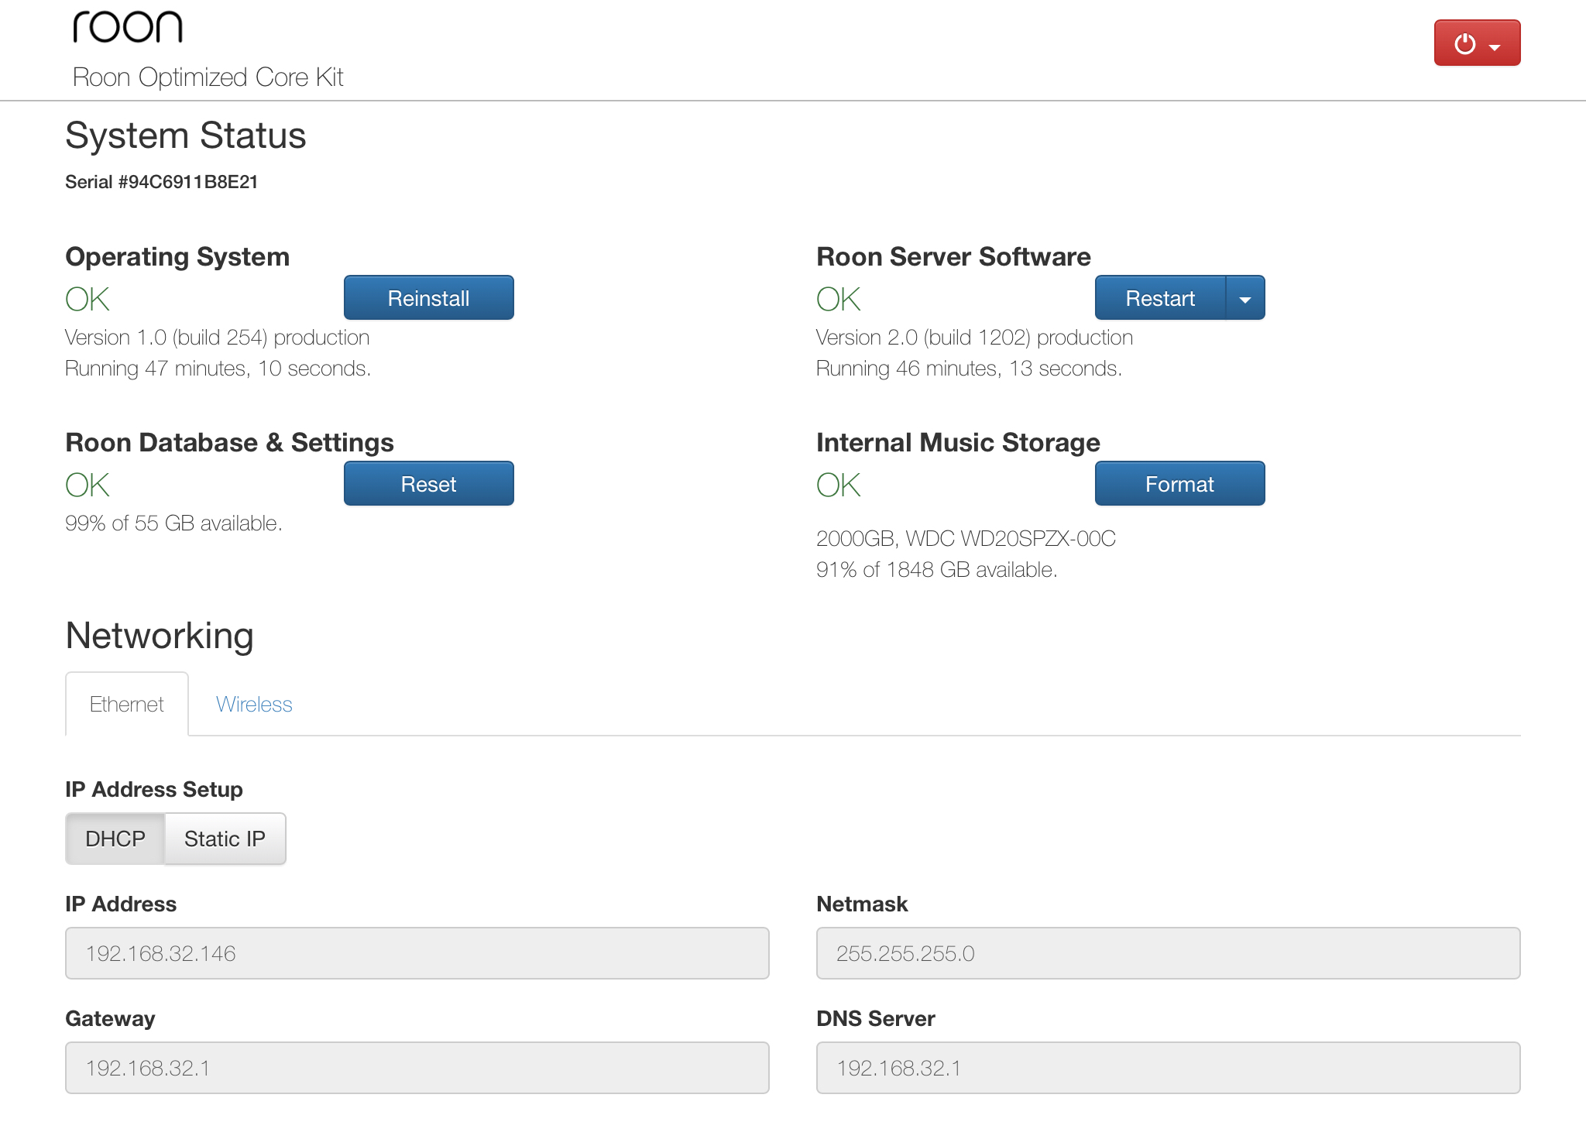Viewport: 1586px width, 1146px height.
Task: Reinstall the Operating System
Action: 428,297
